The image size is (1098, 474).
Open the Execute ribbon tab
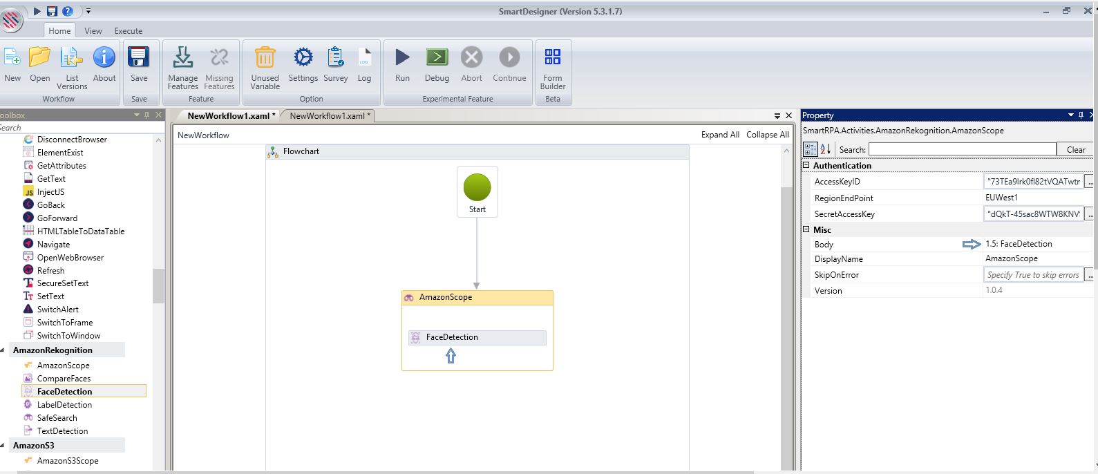click(x=129, y=31)
